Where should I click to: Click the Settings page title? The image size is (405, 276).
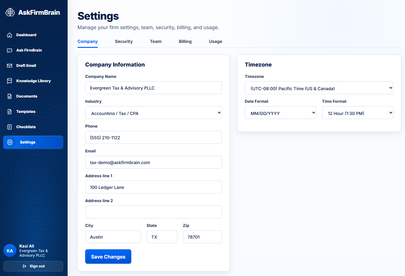point(98,16)
